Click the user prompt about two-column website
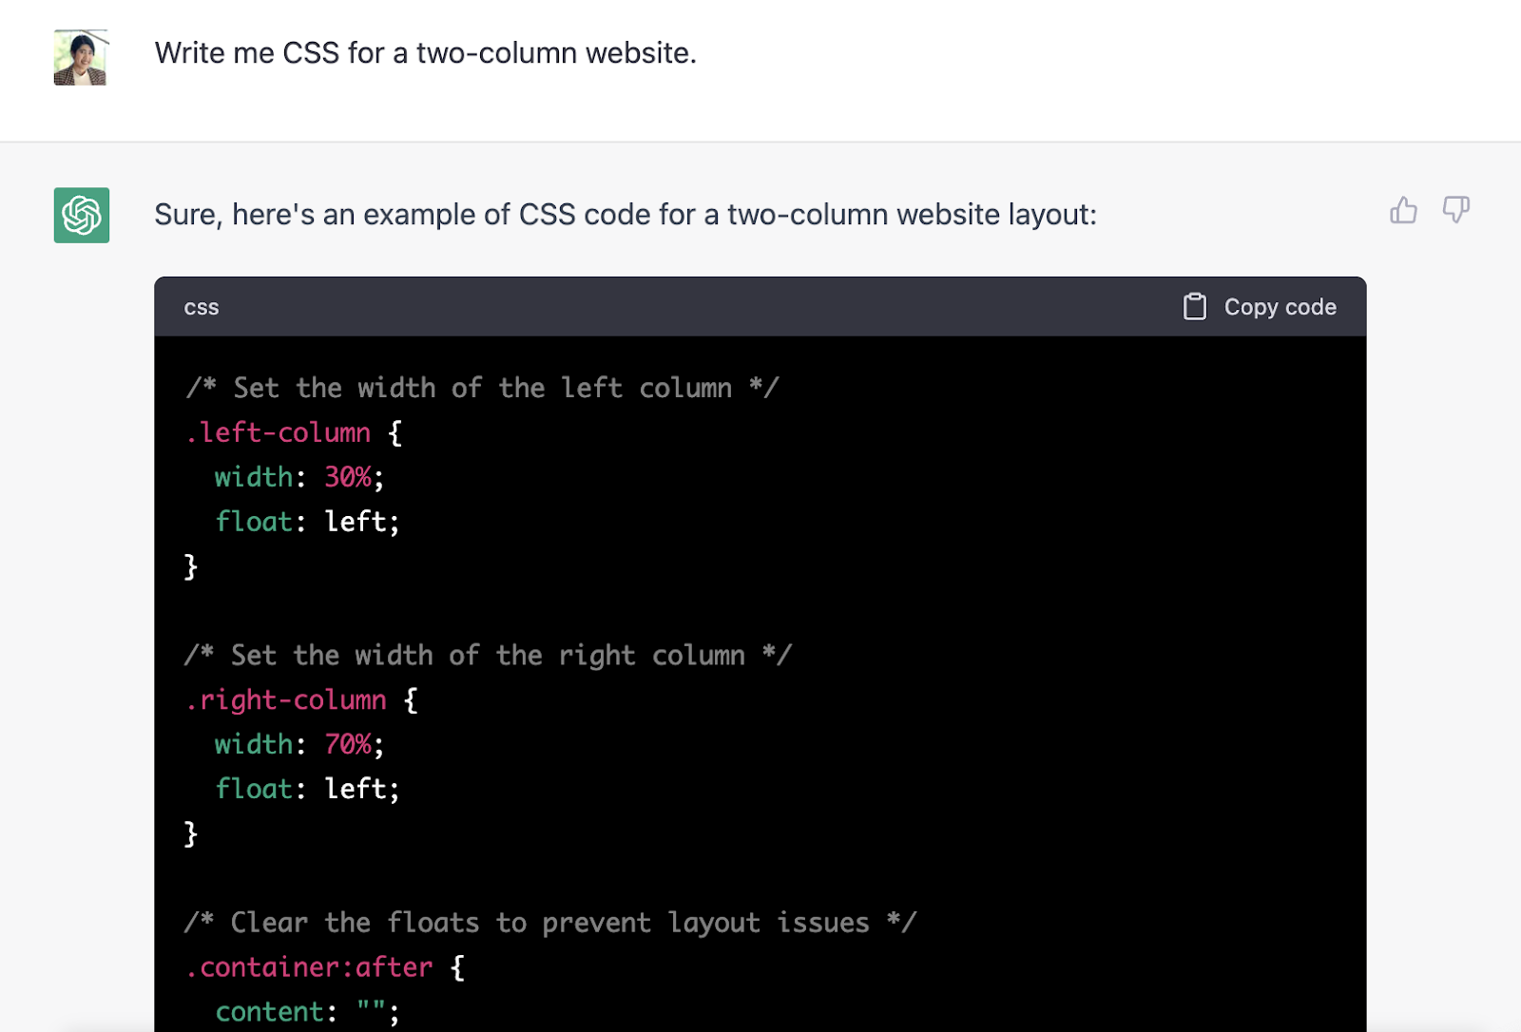 pyautogui.click(x=425, y=53)
